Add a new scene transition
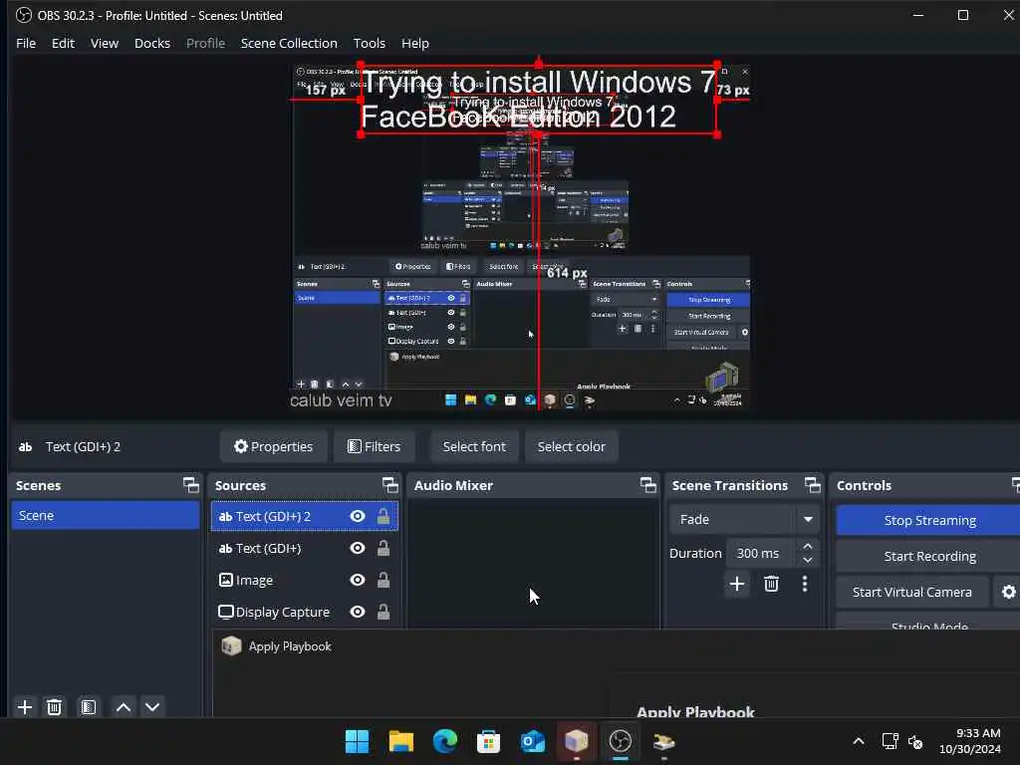The height and width of the screenshot is (765, 1020). point(737,584)
